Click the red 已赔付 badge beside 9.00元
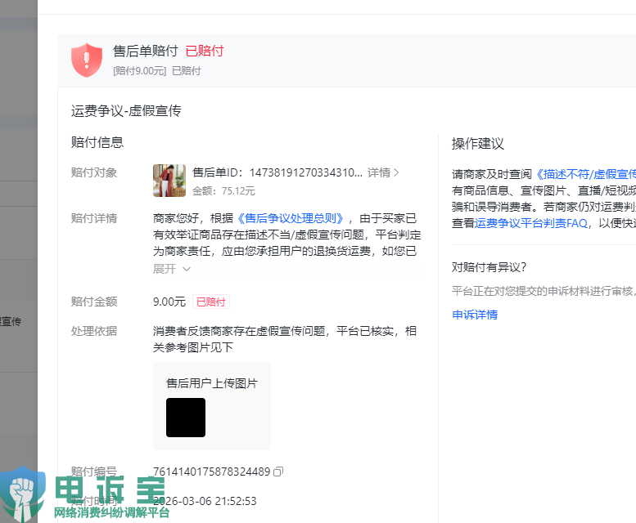 click(x=210, y=302)
